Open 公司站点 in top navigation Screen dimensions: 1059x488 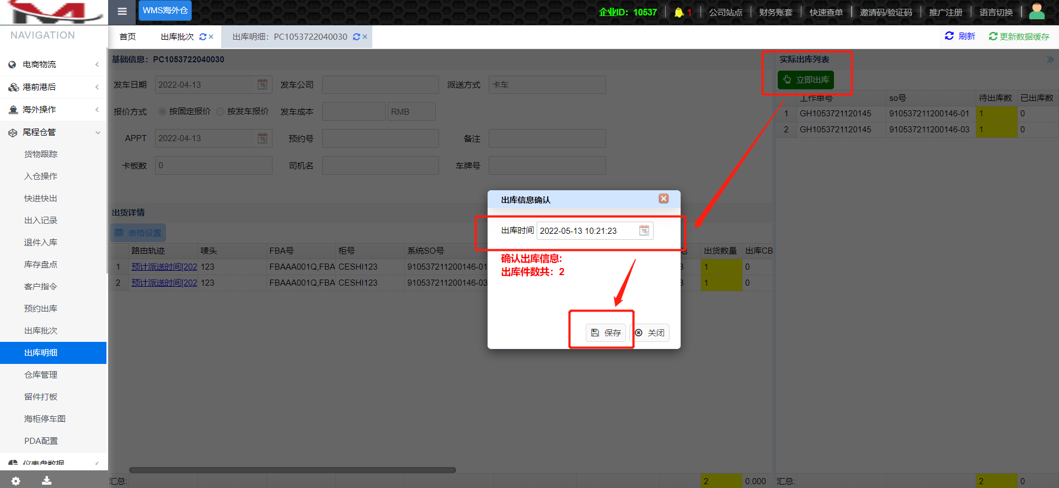725,12
